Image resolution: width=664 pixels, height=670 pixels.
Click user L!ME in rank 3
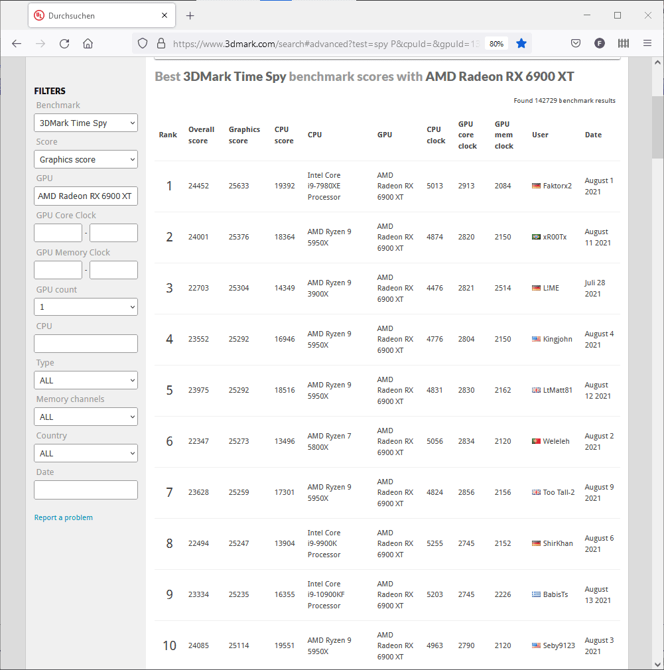tap(551, 288)
